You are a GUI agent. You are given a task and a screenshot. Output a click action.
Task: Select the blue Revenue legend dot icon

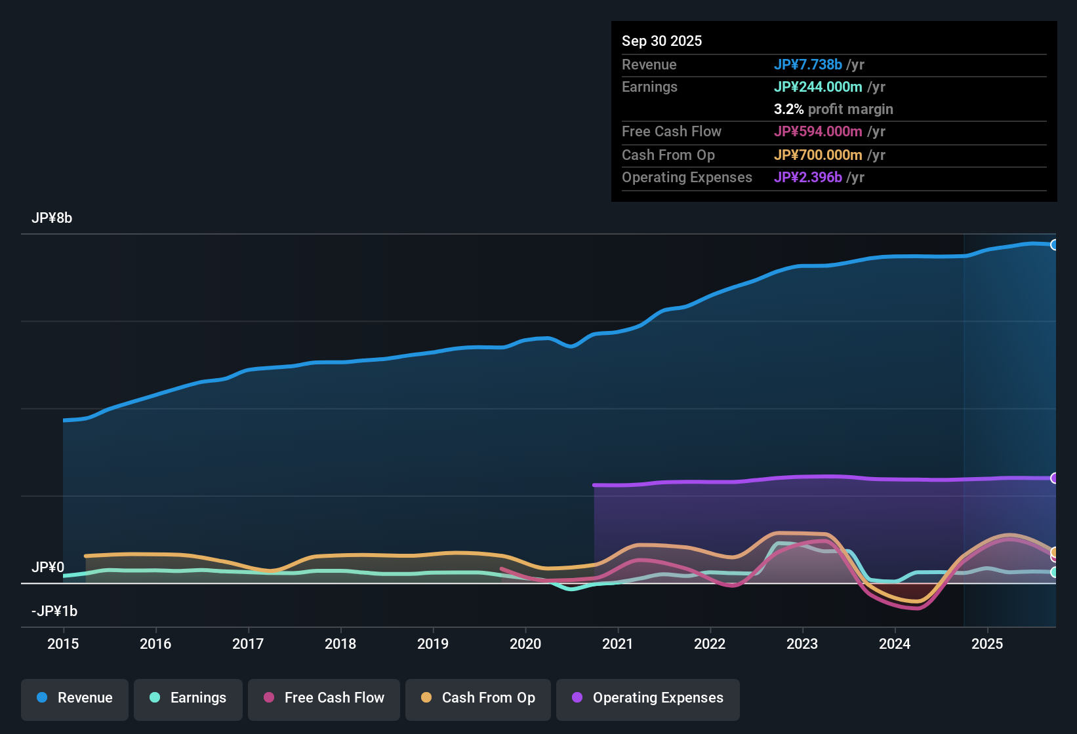coord(41,698)
